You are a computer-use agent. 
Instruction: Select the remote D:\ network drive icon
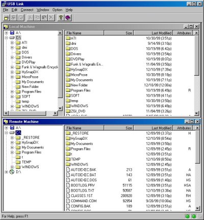pos(12,172)
